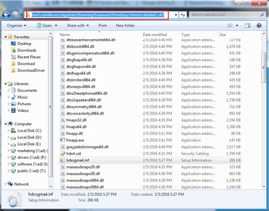The width and height of the screenshot is (269, 211).
Task: Collapse the Computer group
Action: [6, 124]
